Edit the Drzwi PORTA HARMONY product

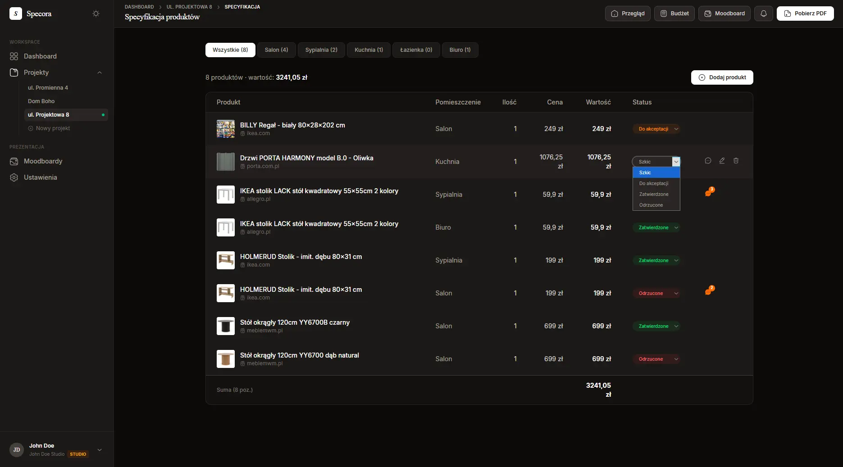pos(722,161)
